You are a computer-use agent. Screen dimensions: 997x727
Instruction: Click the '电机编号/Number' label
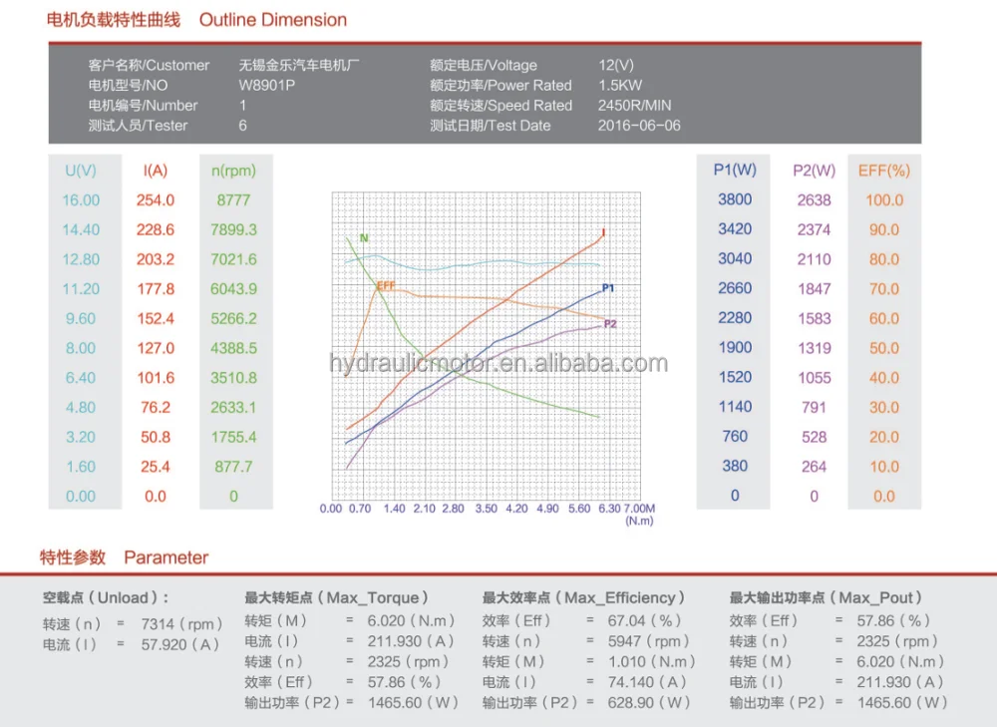[143, 106]
